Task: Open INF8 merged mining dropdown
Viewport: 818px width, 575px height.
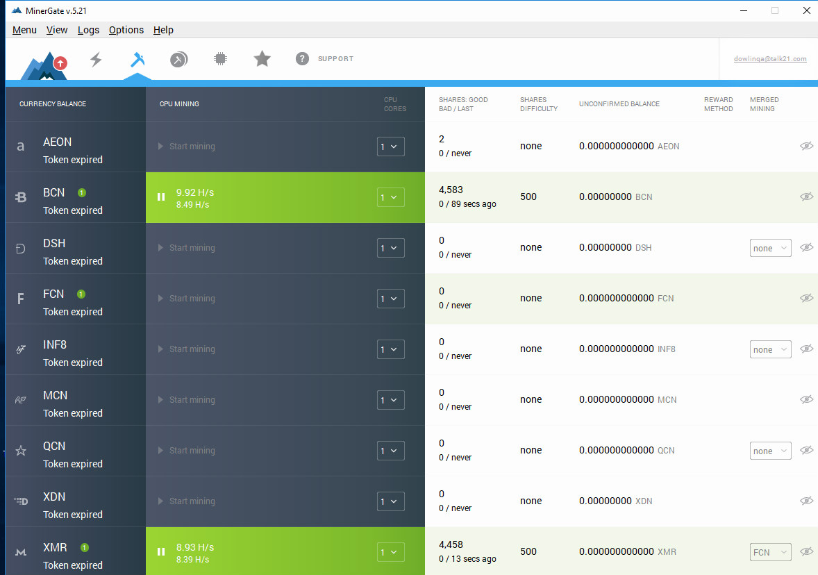Action: 771,349
